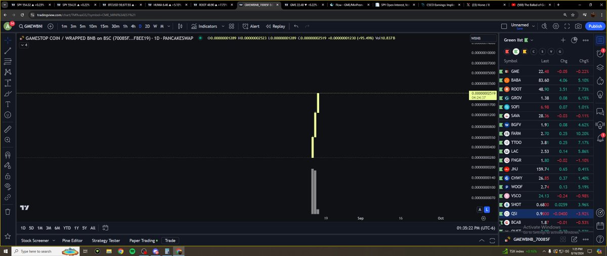The width and height of the screenshot is (607, 256).
Task: Enter fullscreen mode
Action: coord(567,26)
